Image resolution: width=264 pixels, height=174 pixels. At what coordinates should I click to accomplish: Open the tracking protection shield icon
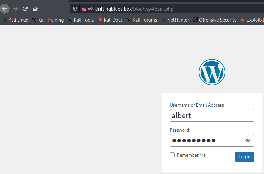pos(75,9)
